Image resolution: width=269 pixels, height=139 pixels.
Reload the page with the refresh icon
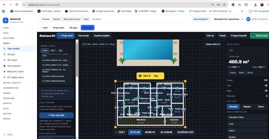17,4
